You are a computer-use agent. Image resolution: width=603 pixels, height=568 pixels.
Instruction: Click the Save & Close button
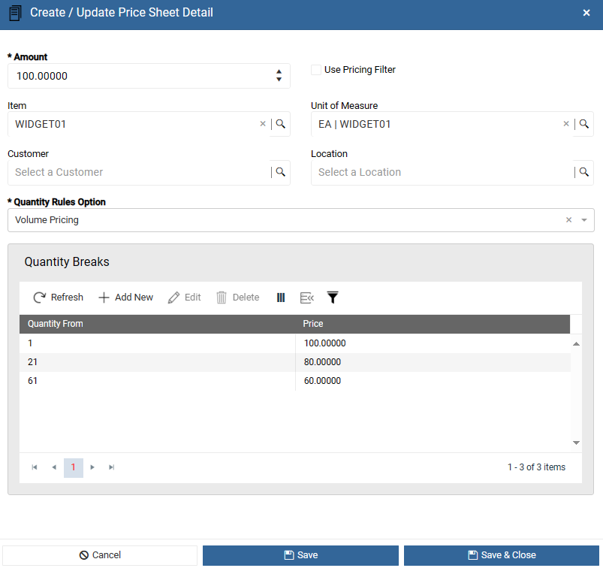502,555
